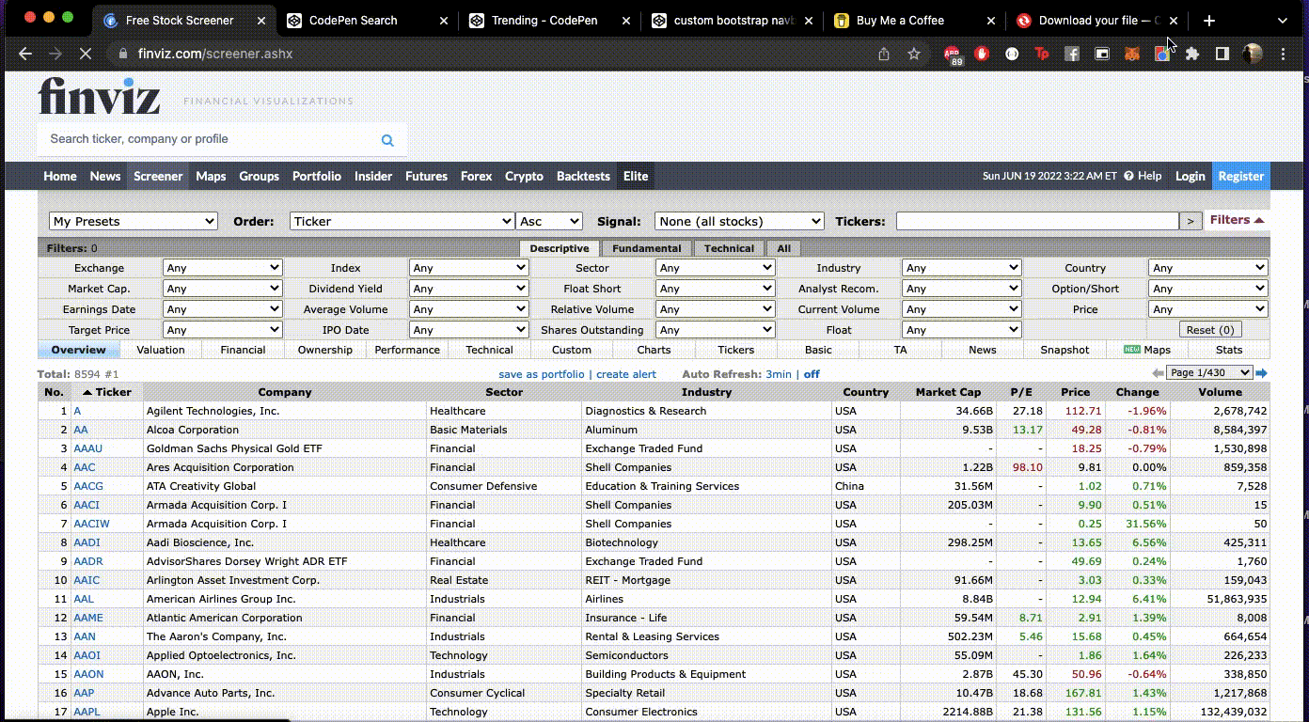1309x722 pixels.
Task: Open the Order dropdown showing Ticker
Action: tap(402, 221)
